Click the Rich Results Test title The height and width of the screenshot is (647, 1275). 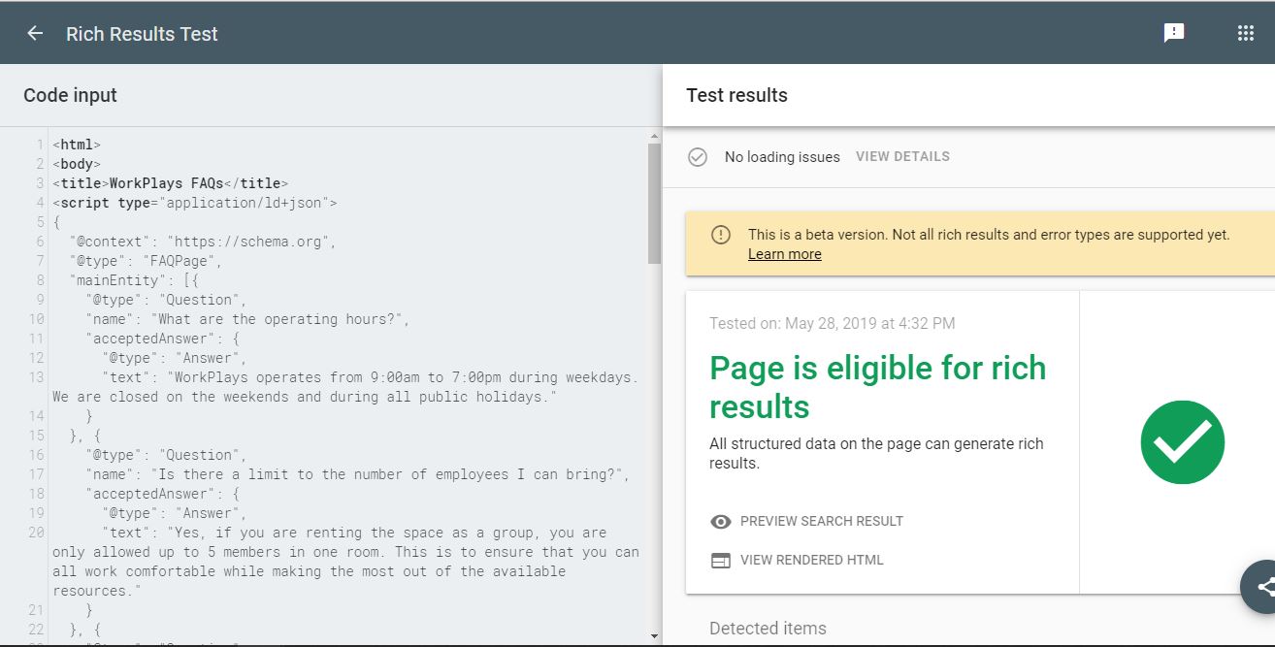tap(142, 34)
